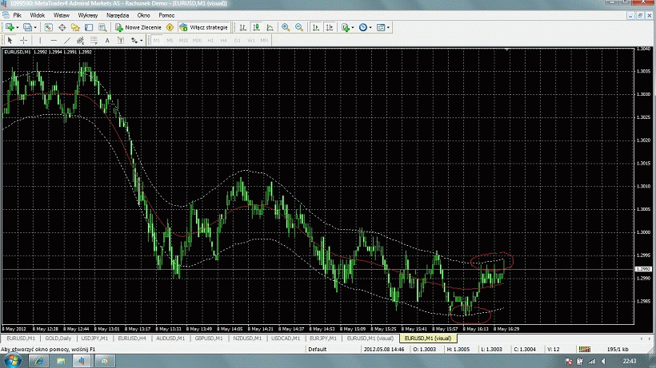Screen dimensions: 656x368
Task: Select the text label T tool
Action: (x=121, y=41)
